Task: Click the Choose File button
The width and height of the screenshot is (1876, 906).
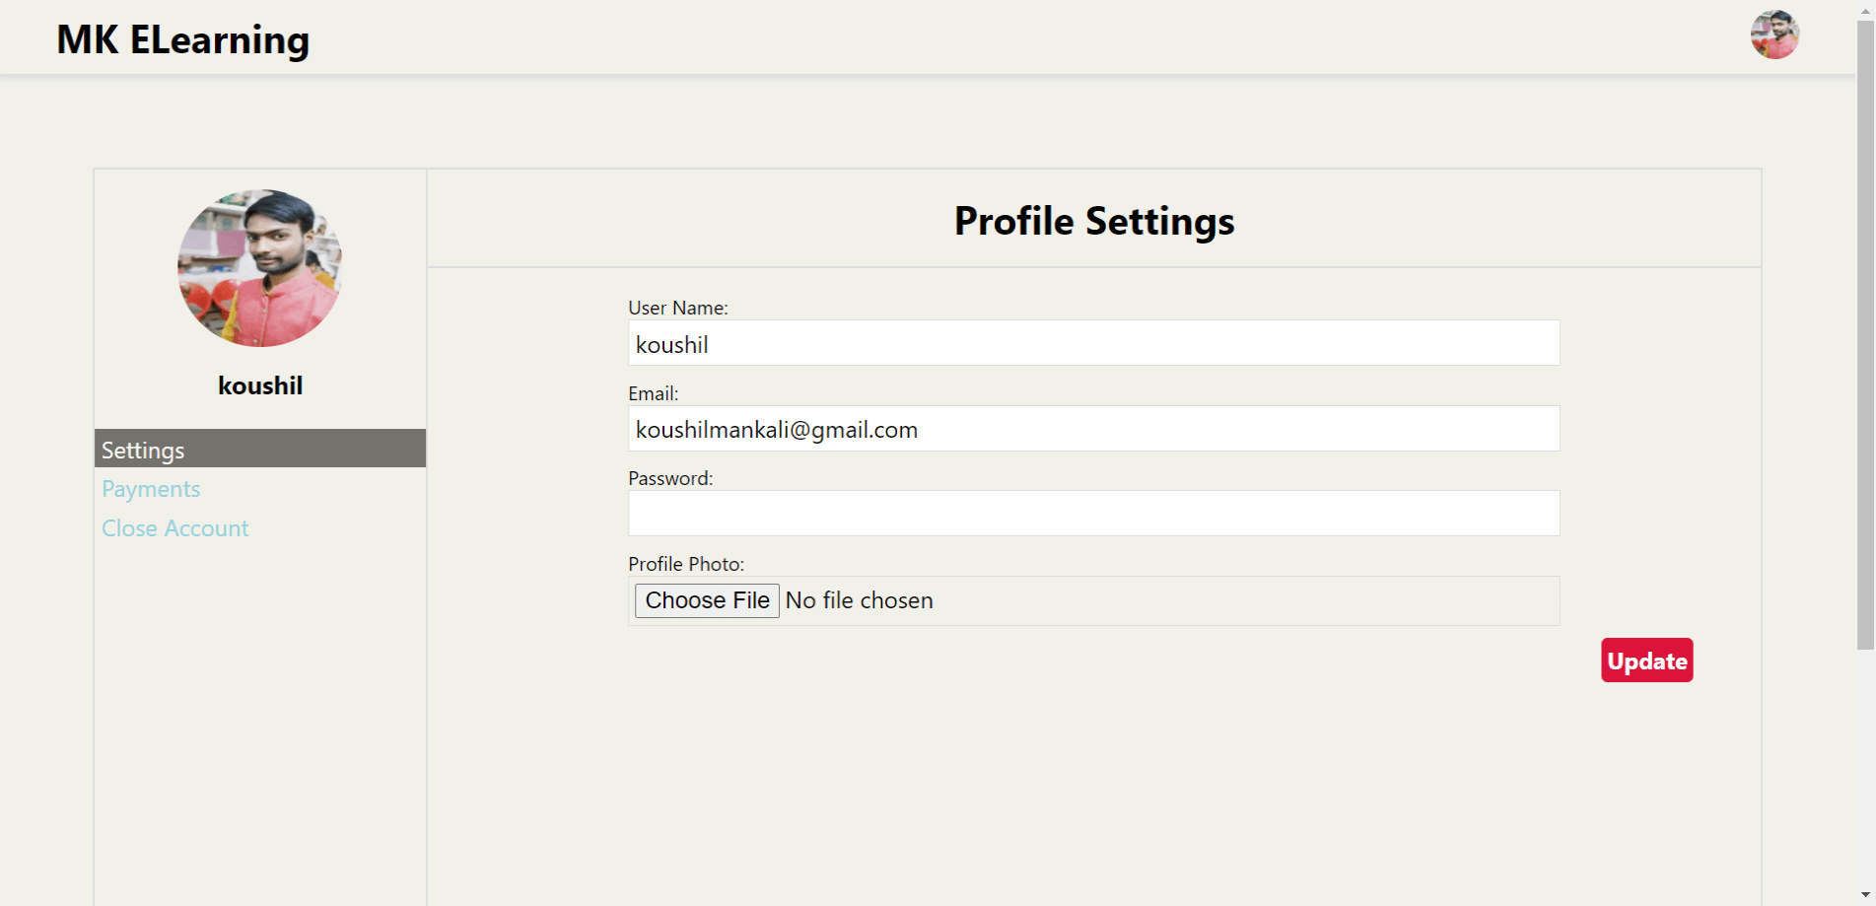Action: [707, 600]
